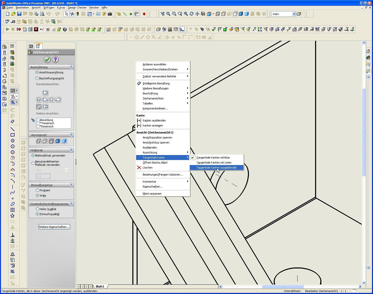Image resolution: width=373 pixels, height=294 pixels.
Task: Select the Line sketch tool
Action: click(13, 129)
